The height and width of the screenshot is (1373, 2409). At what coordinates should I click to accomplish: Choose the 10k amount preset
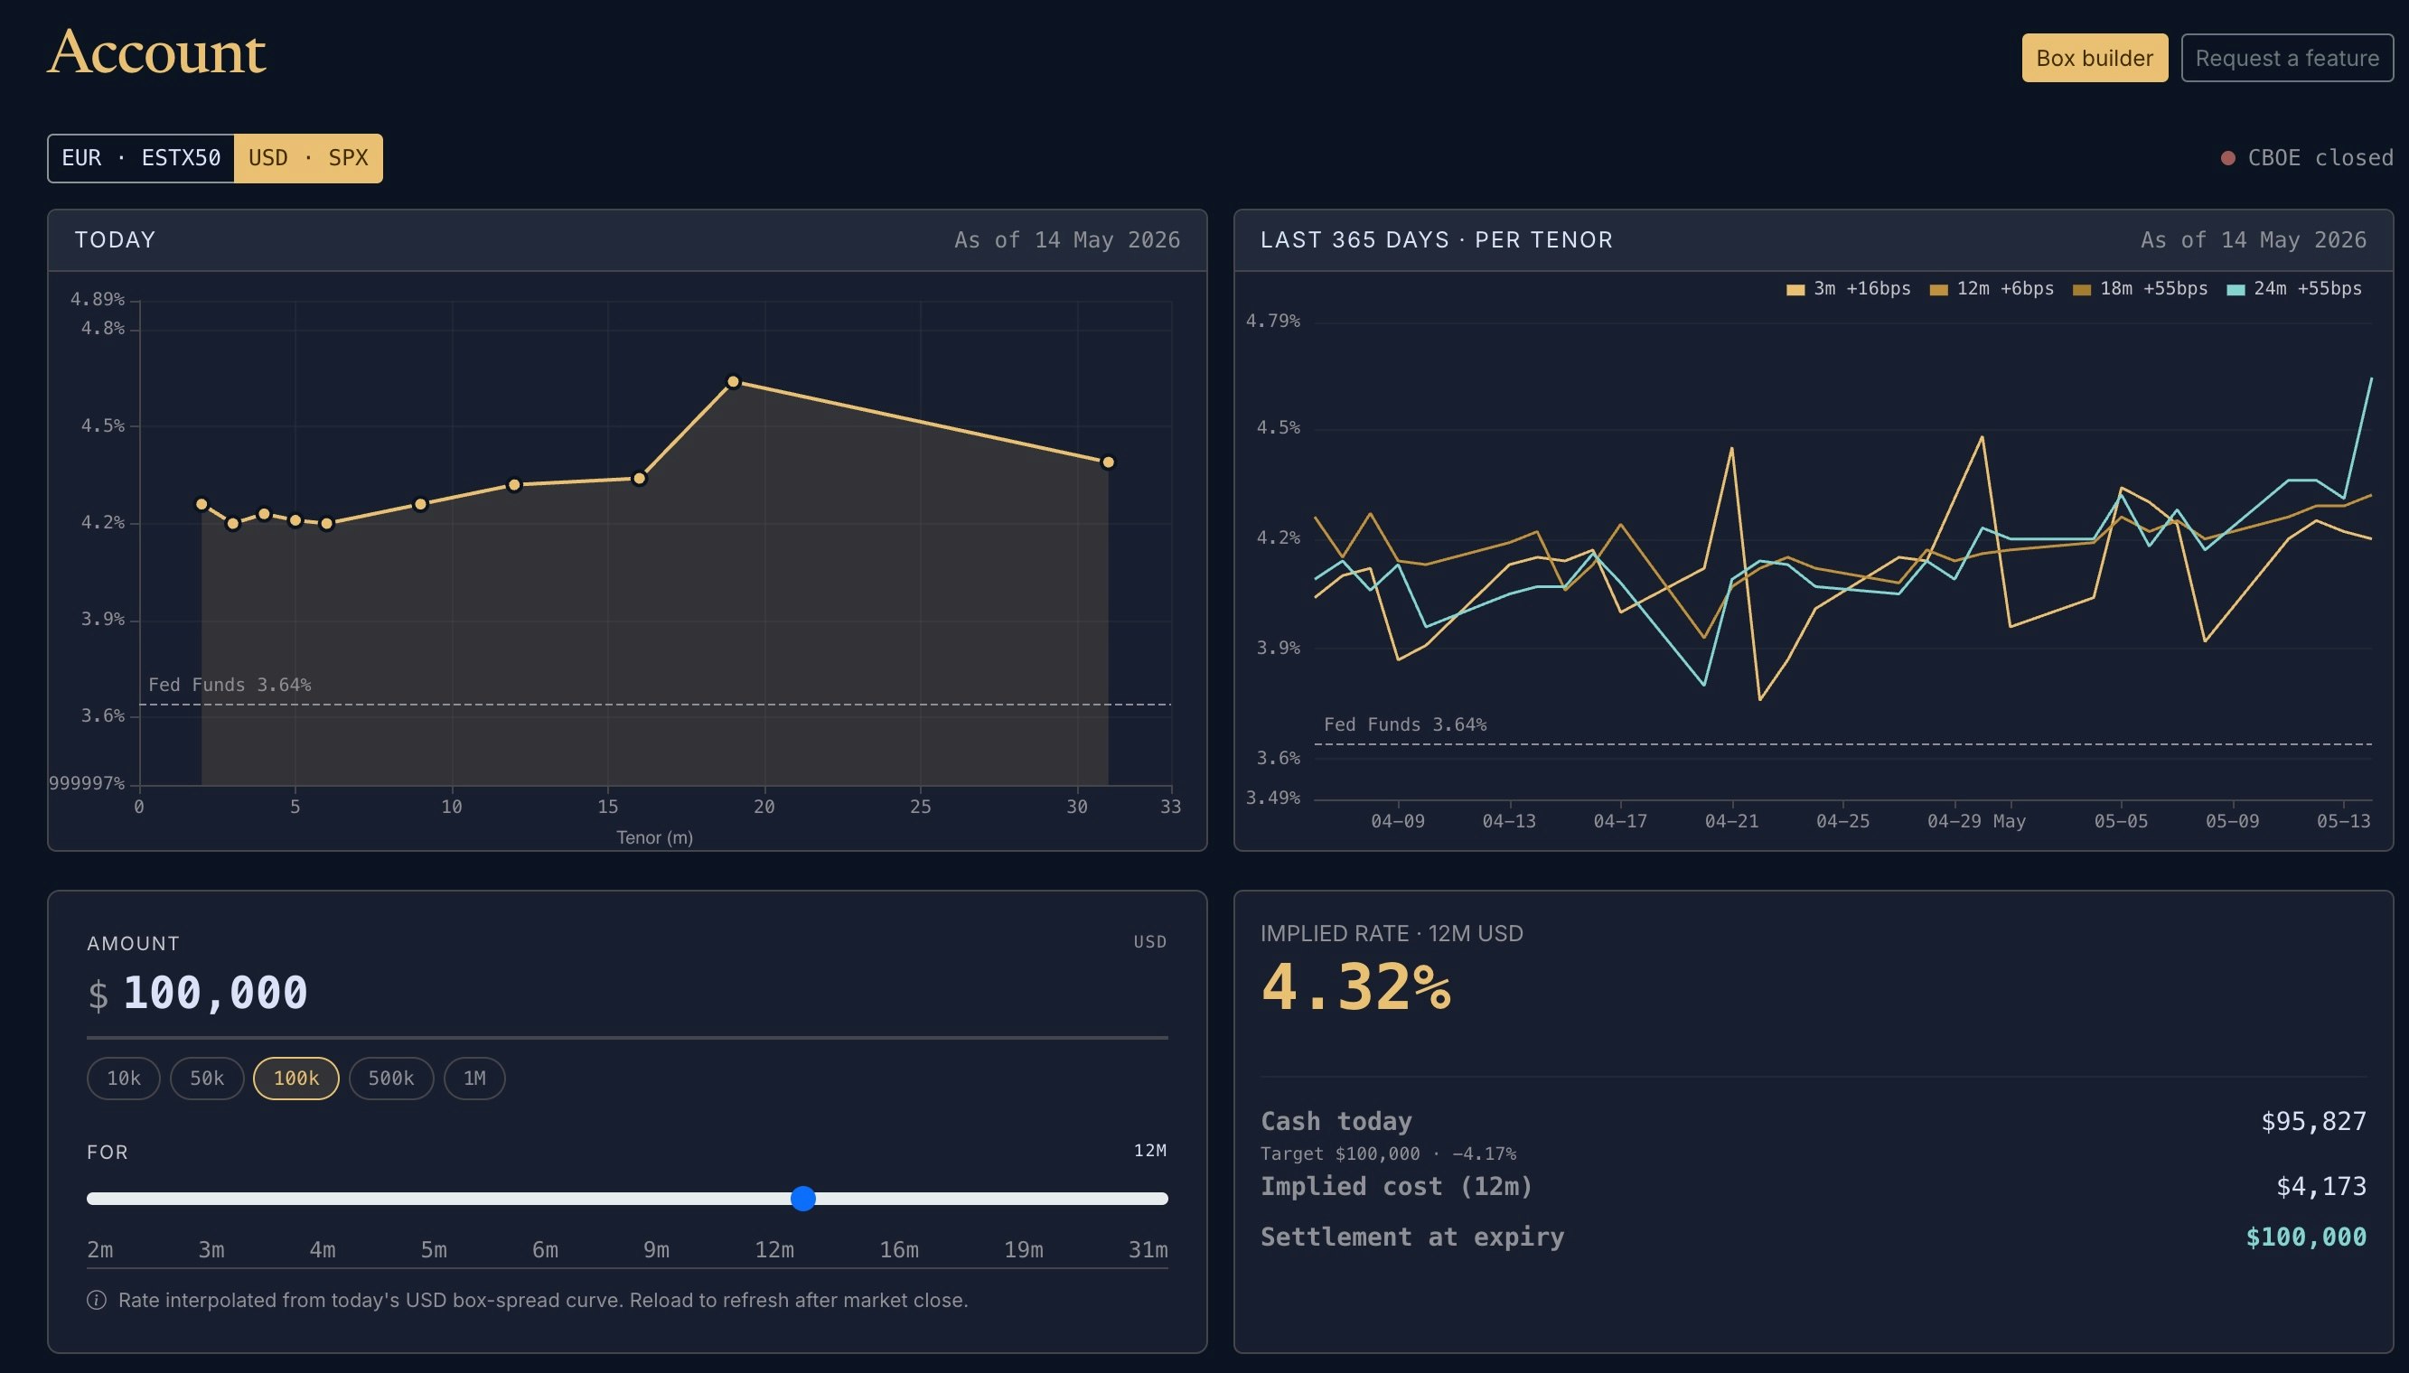pyautogui.click(x=124, y=1079)
